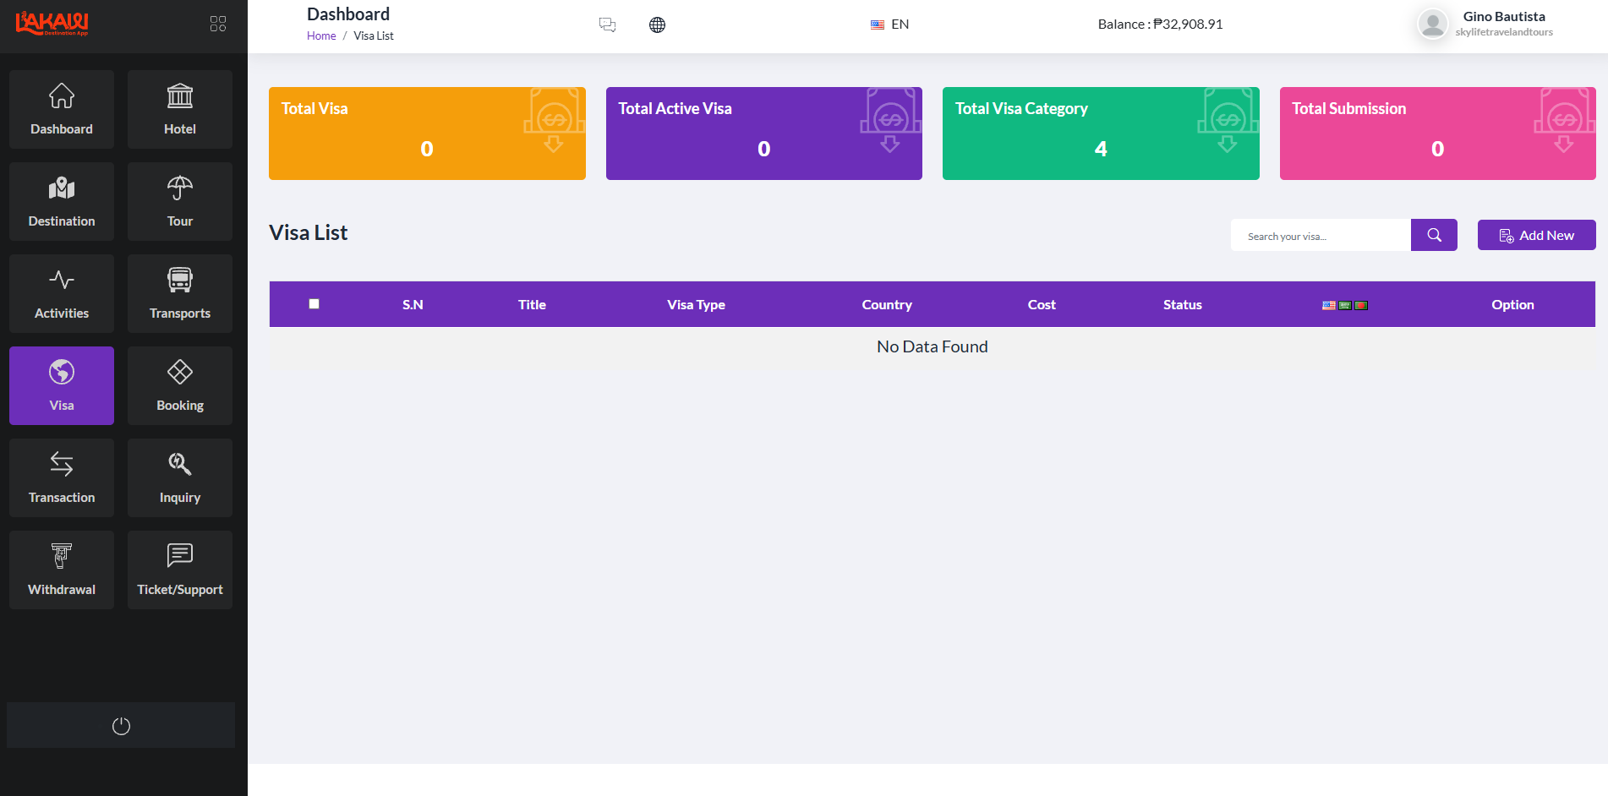This screenshot has width=1608, height=796.
Task: Toggle the sidebar grid menu icon
Action: point(218,24)
